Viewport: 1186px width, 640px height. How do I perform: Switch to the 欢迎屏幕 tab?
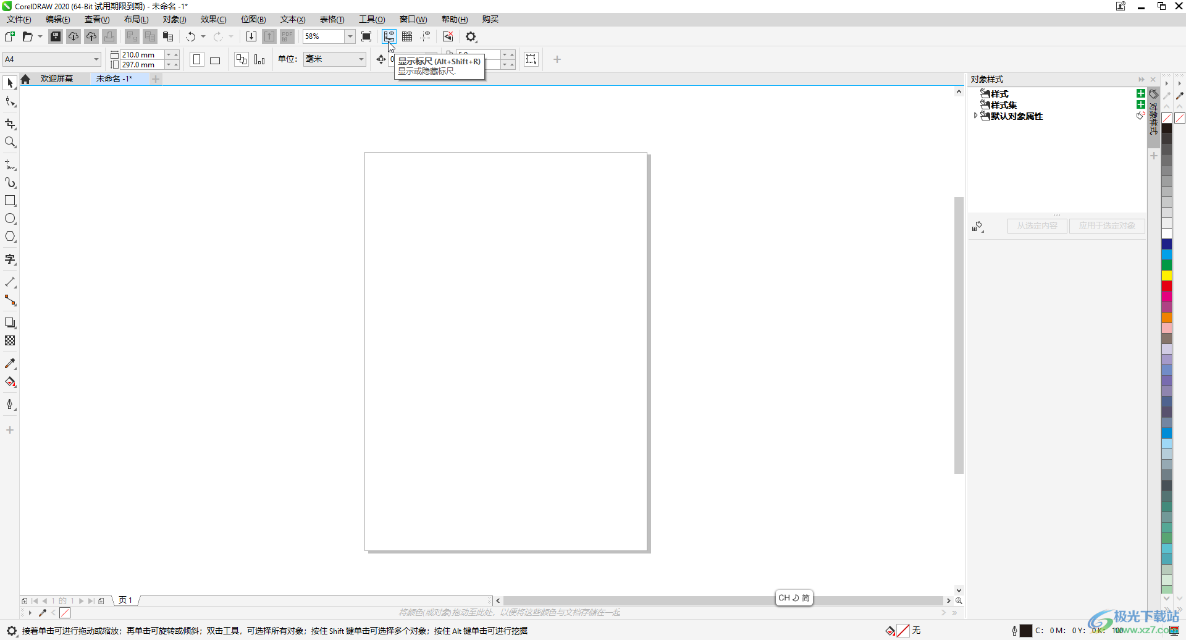click(x=57, y=79)
